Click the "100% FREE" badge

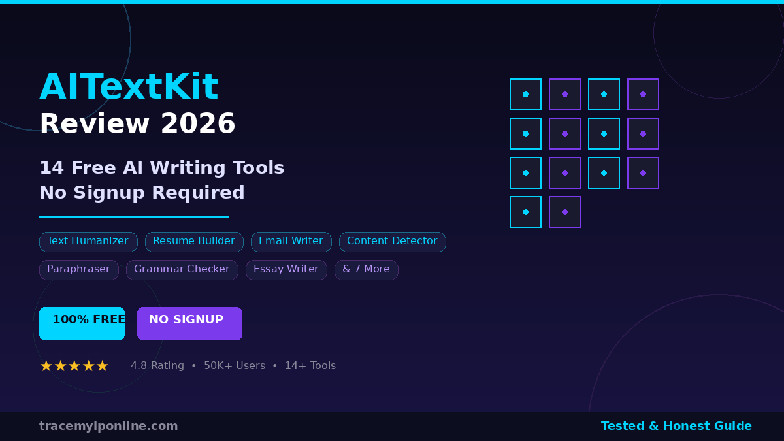(x=82, y=323)
